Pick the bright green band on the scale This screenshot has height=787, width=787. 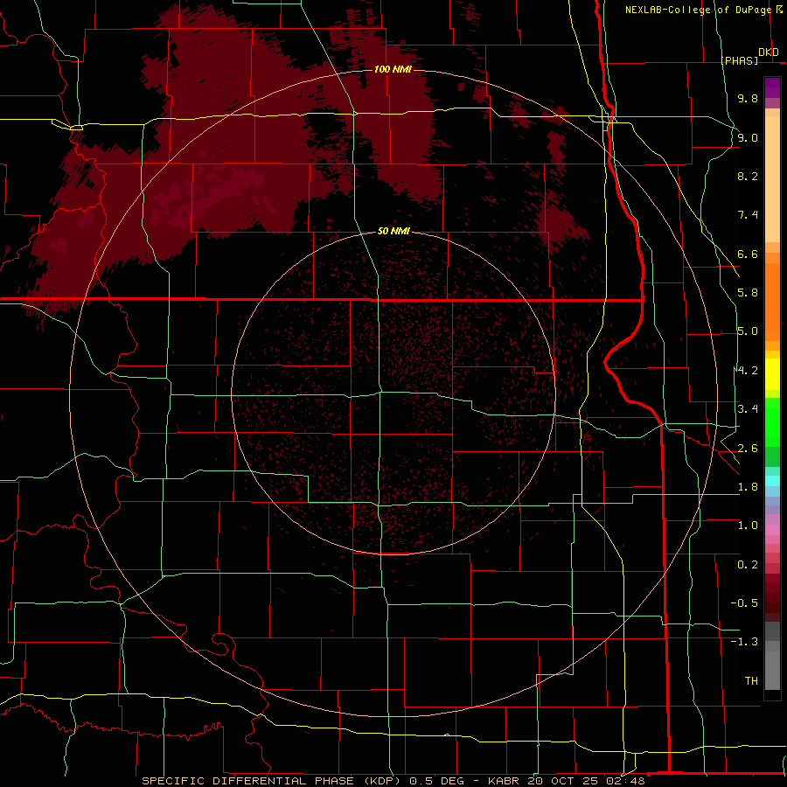[772, 421]
